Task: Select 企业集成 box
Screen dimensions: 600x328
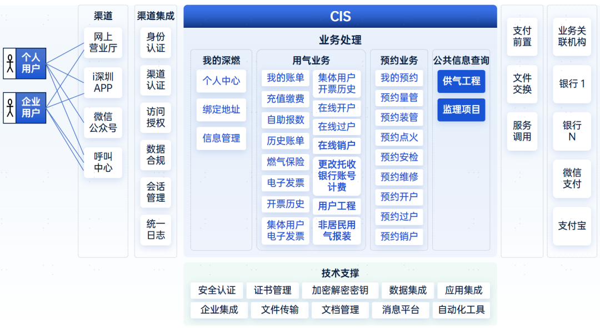Action: click(219, 310)
